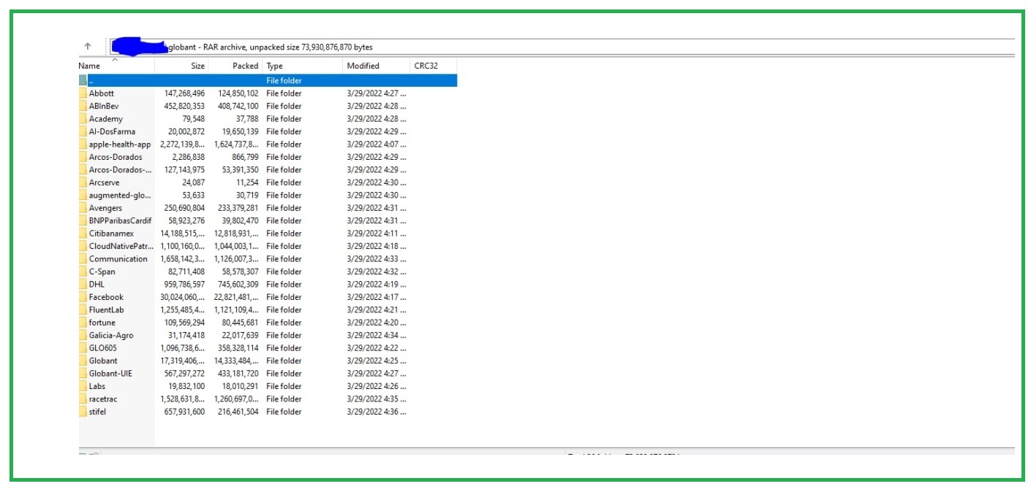Sort by the Size column header
The image size is (1031, 489).
click(197, 66)
